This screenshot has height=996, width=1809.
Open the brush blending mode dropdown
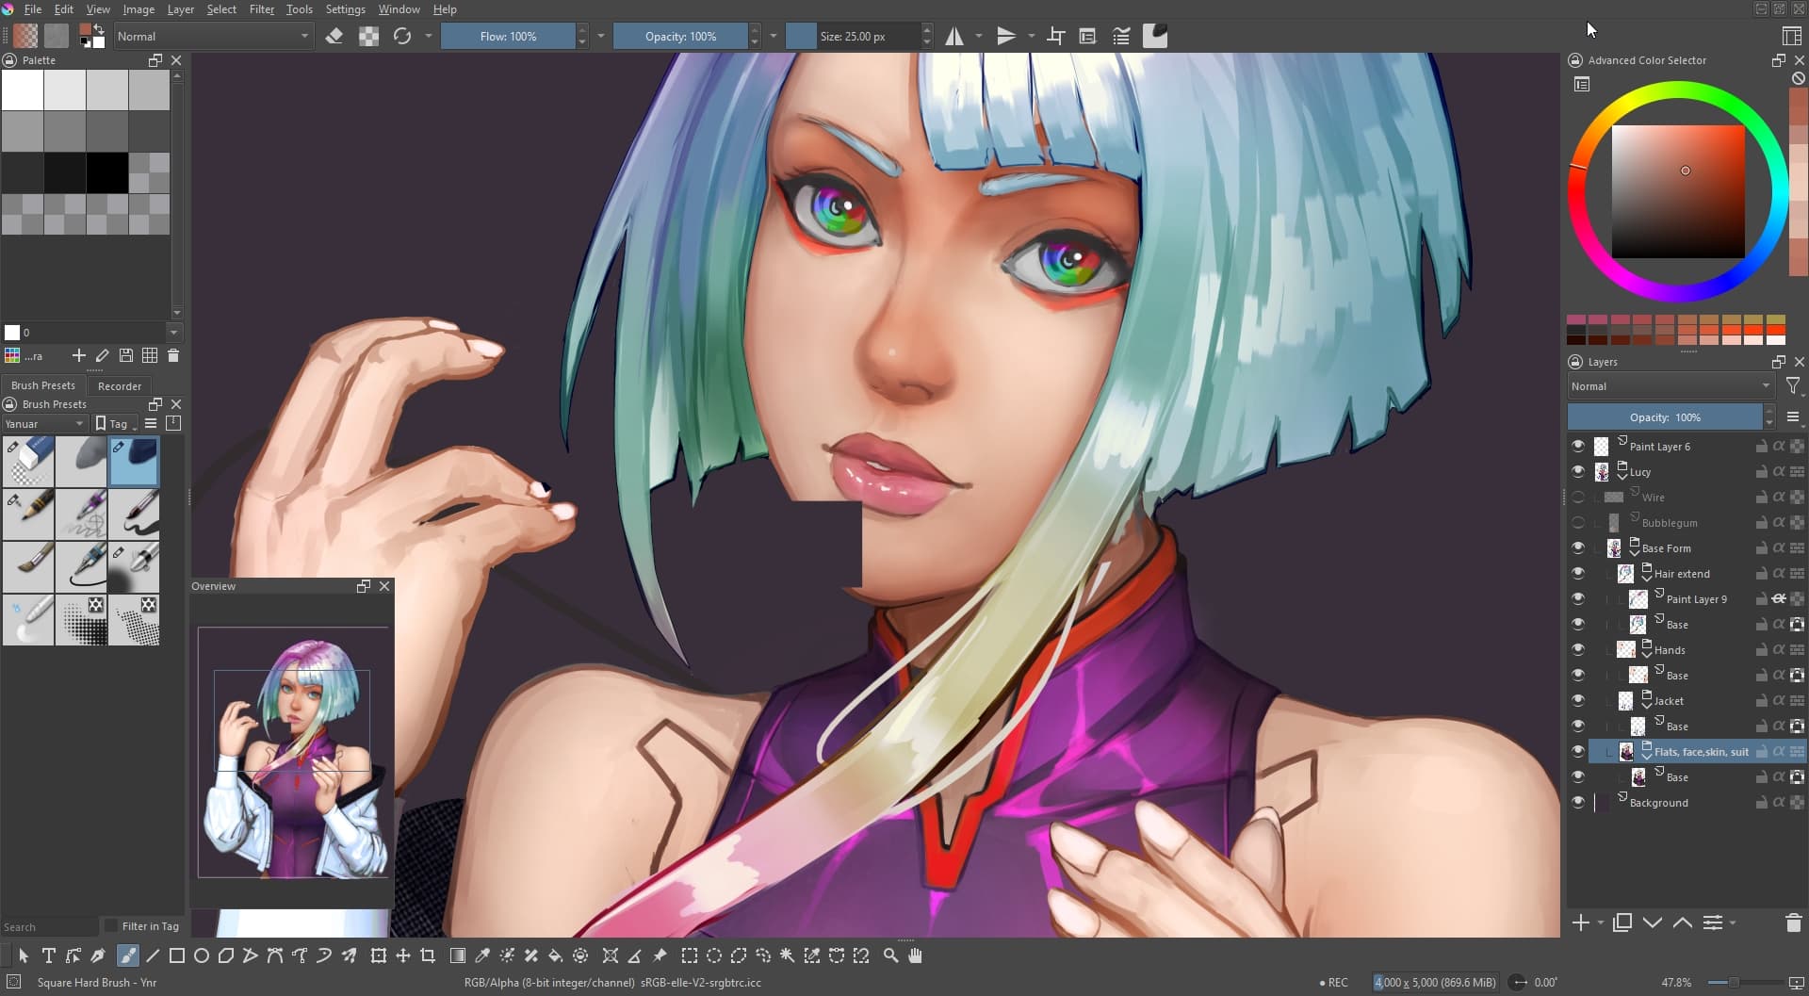213,37
